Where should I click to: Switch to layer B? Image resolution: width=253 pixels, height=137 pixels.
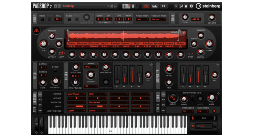click(133, 6)
